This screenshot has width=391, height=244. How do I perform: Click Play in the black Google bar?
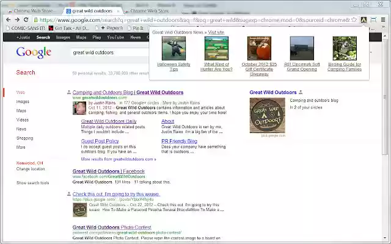pos(97,37)
